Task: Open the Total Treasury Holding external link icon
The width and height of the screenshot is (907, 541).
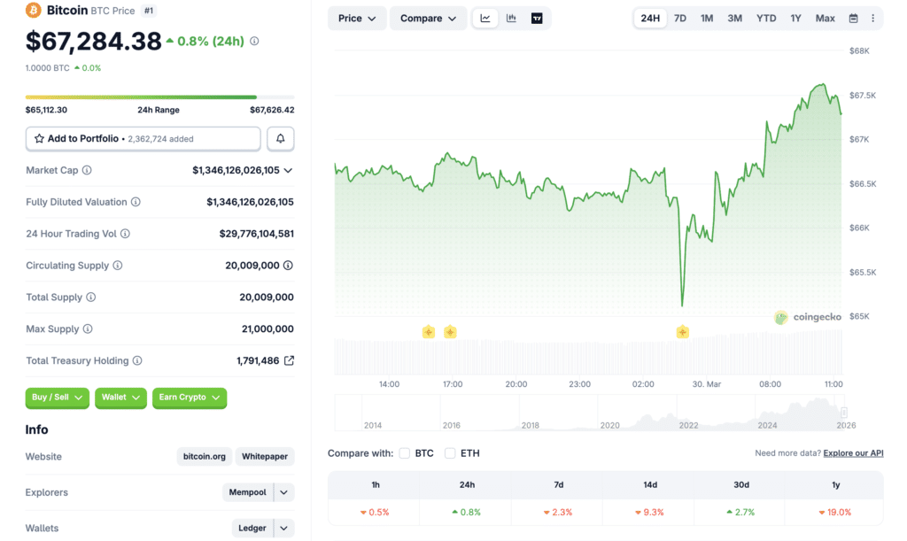Action: coord(289,360)
